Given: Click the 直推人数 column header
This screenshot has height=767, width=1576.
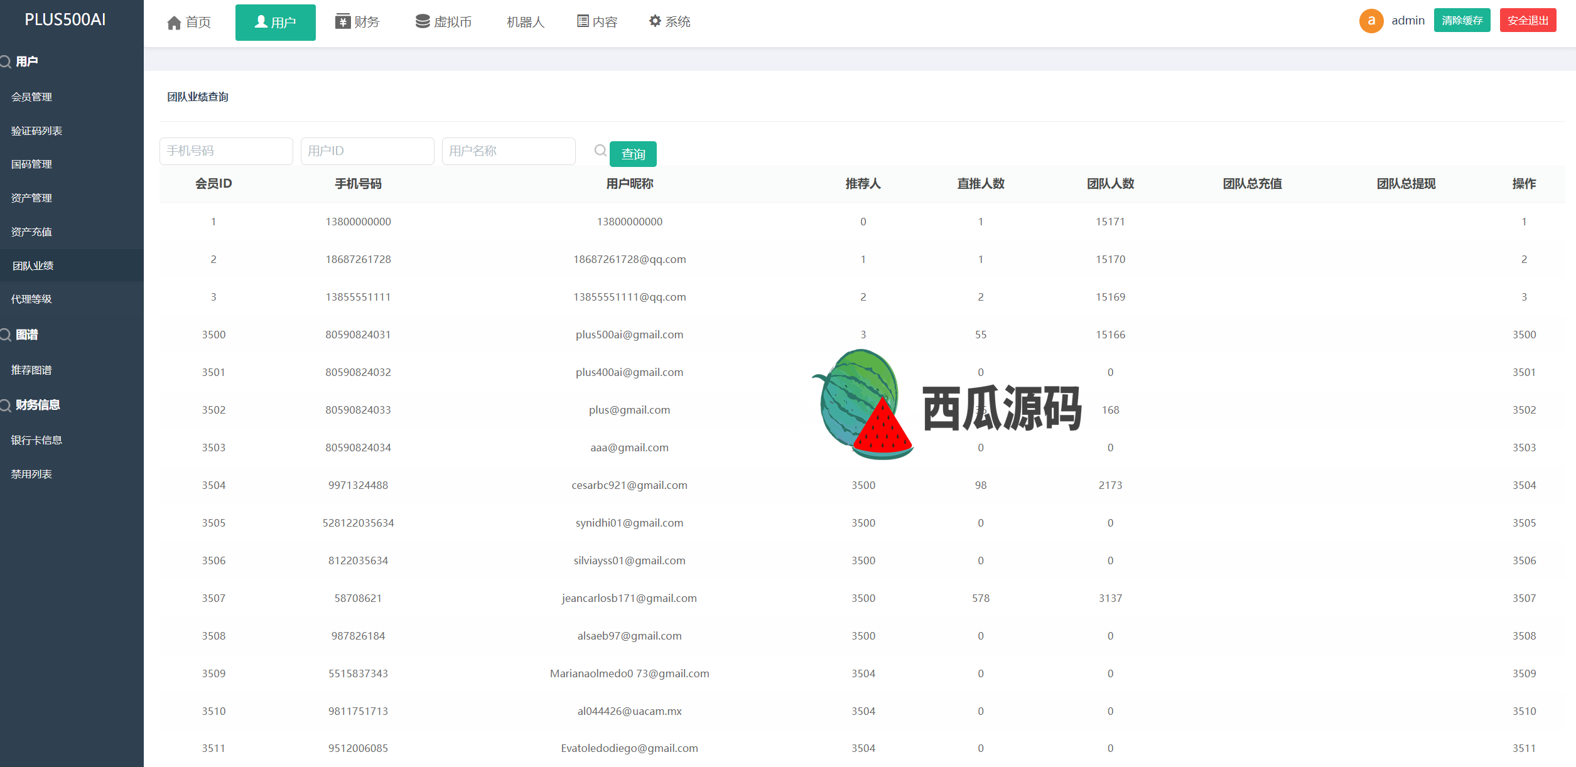Looking at the screenshot, I should tap(981, 183).
